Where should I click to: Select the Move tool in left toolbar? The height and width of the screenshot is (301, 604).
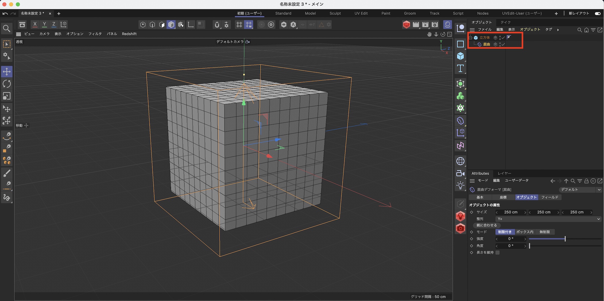point(7,72)
